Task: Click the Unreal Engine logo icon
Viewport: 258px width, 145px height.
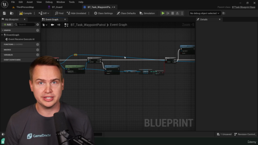Action: tap(4, 4)
